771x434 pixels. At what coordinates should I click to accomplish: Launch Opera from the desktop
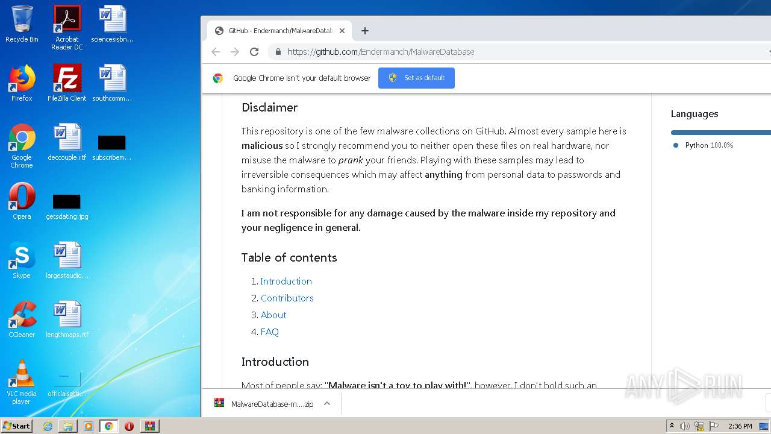tap(22, 201)
